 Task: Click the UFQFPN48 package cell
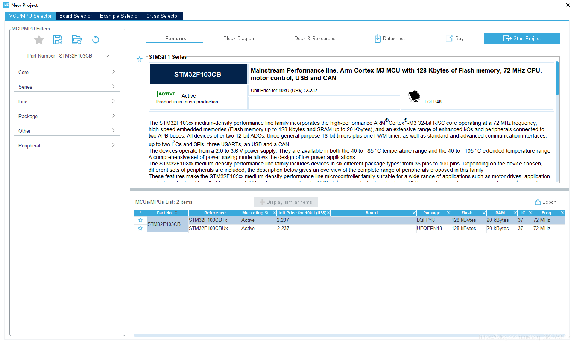coord(433,229)
